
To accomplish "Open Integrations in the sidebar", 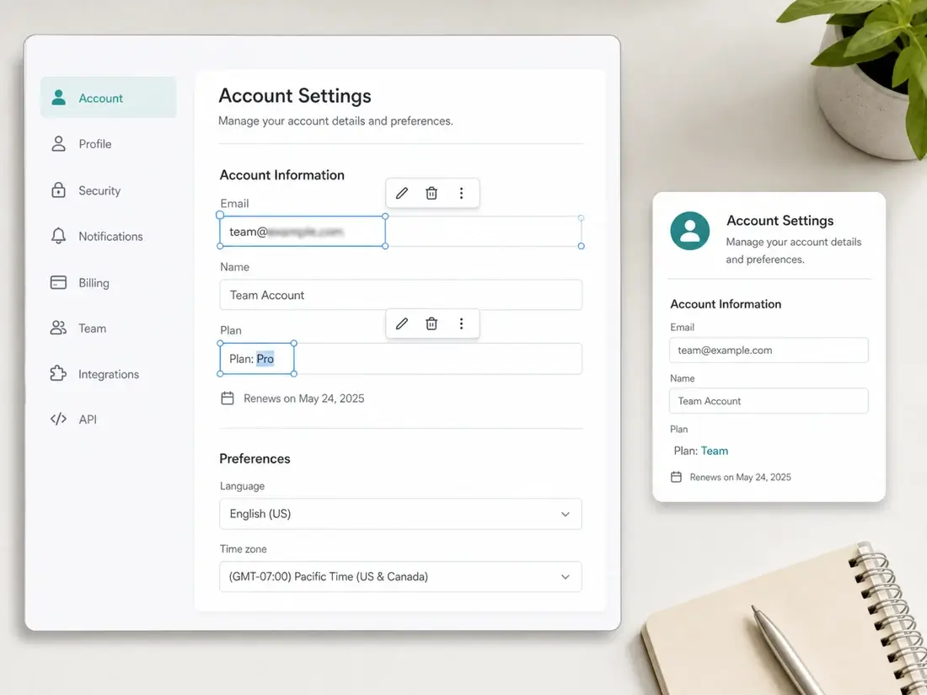I will pyautogui.click(x=108, y=374).
